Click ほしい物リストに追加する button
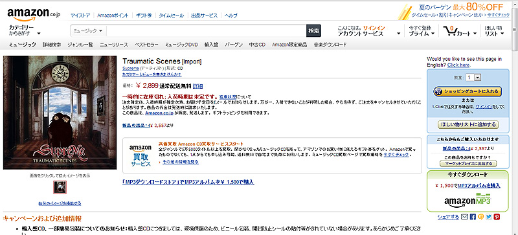The image size is (518, 235). [x=467, y=124]
